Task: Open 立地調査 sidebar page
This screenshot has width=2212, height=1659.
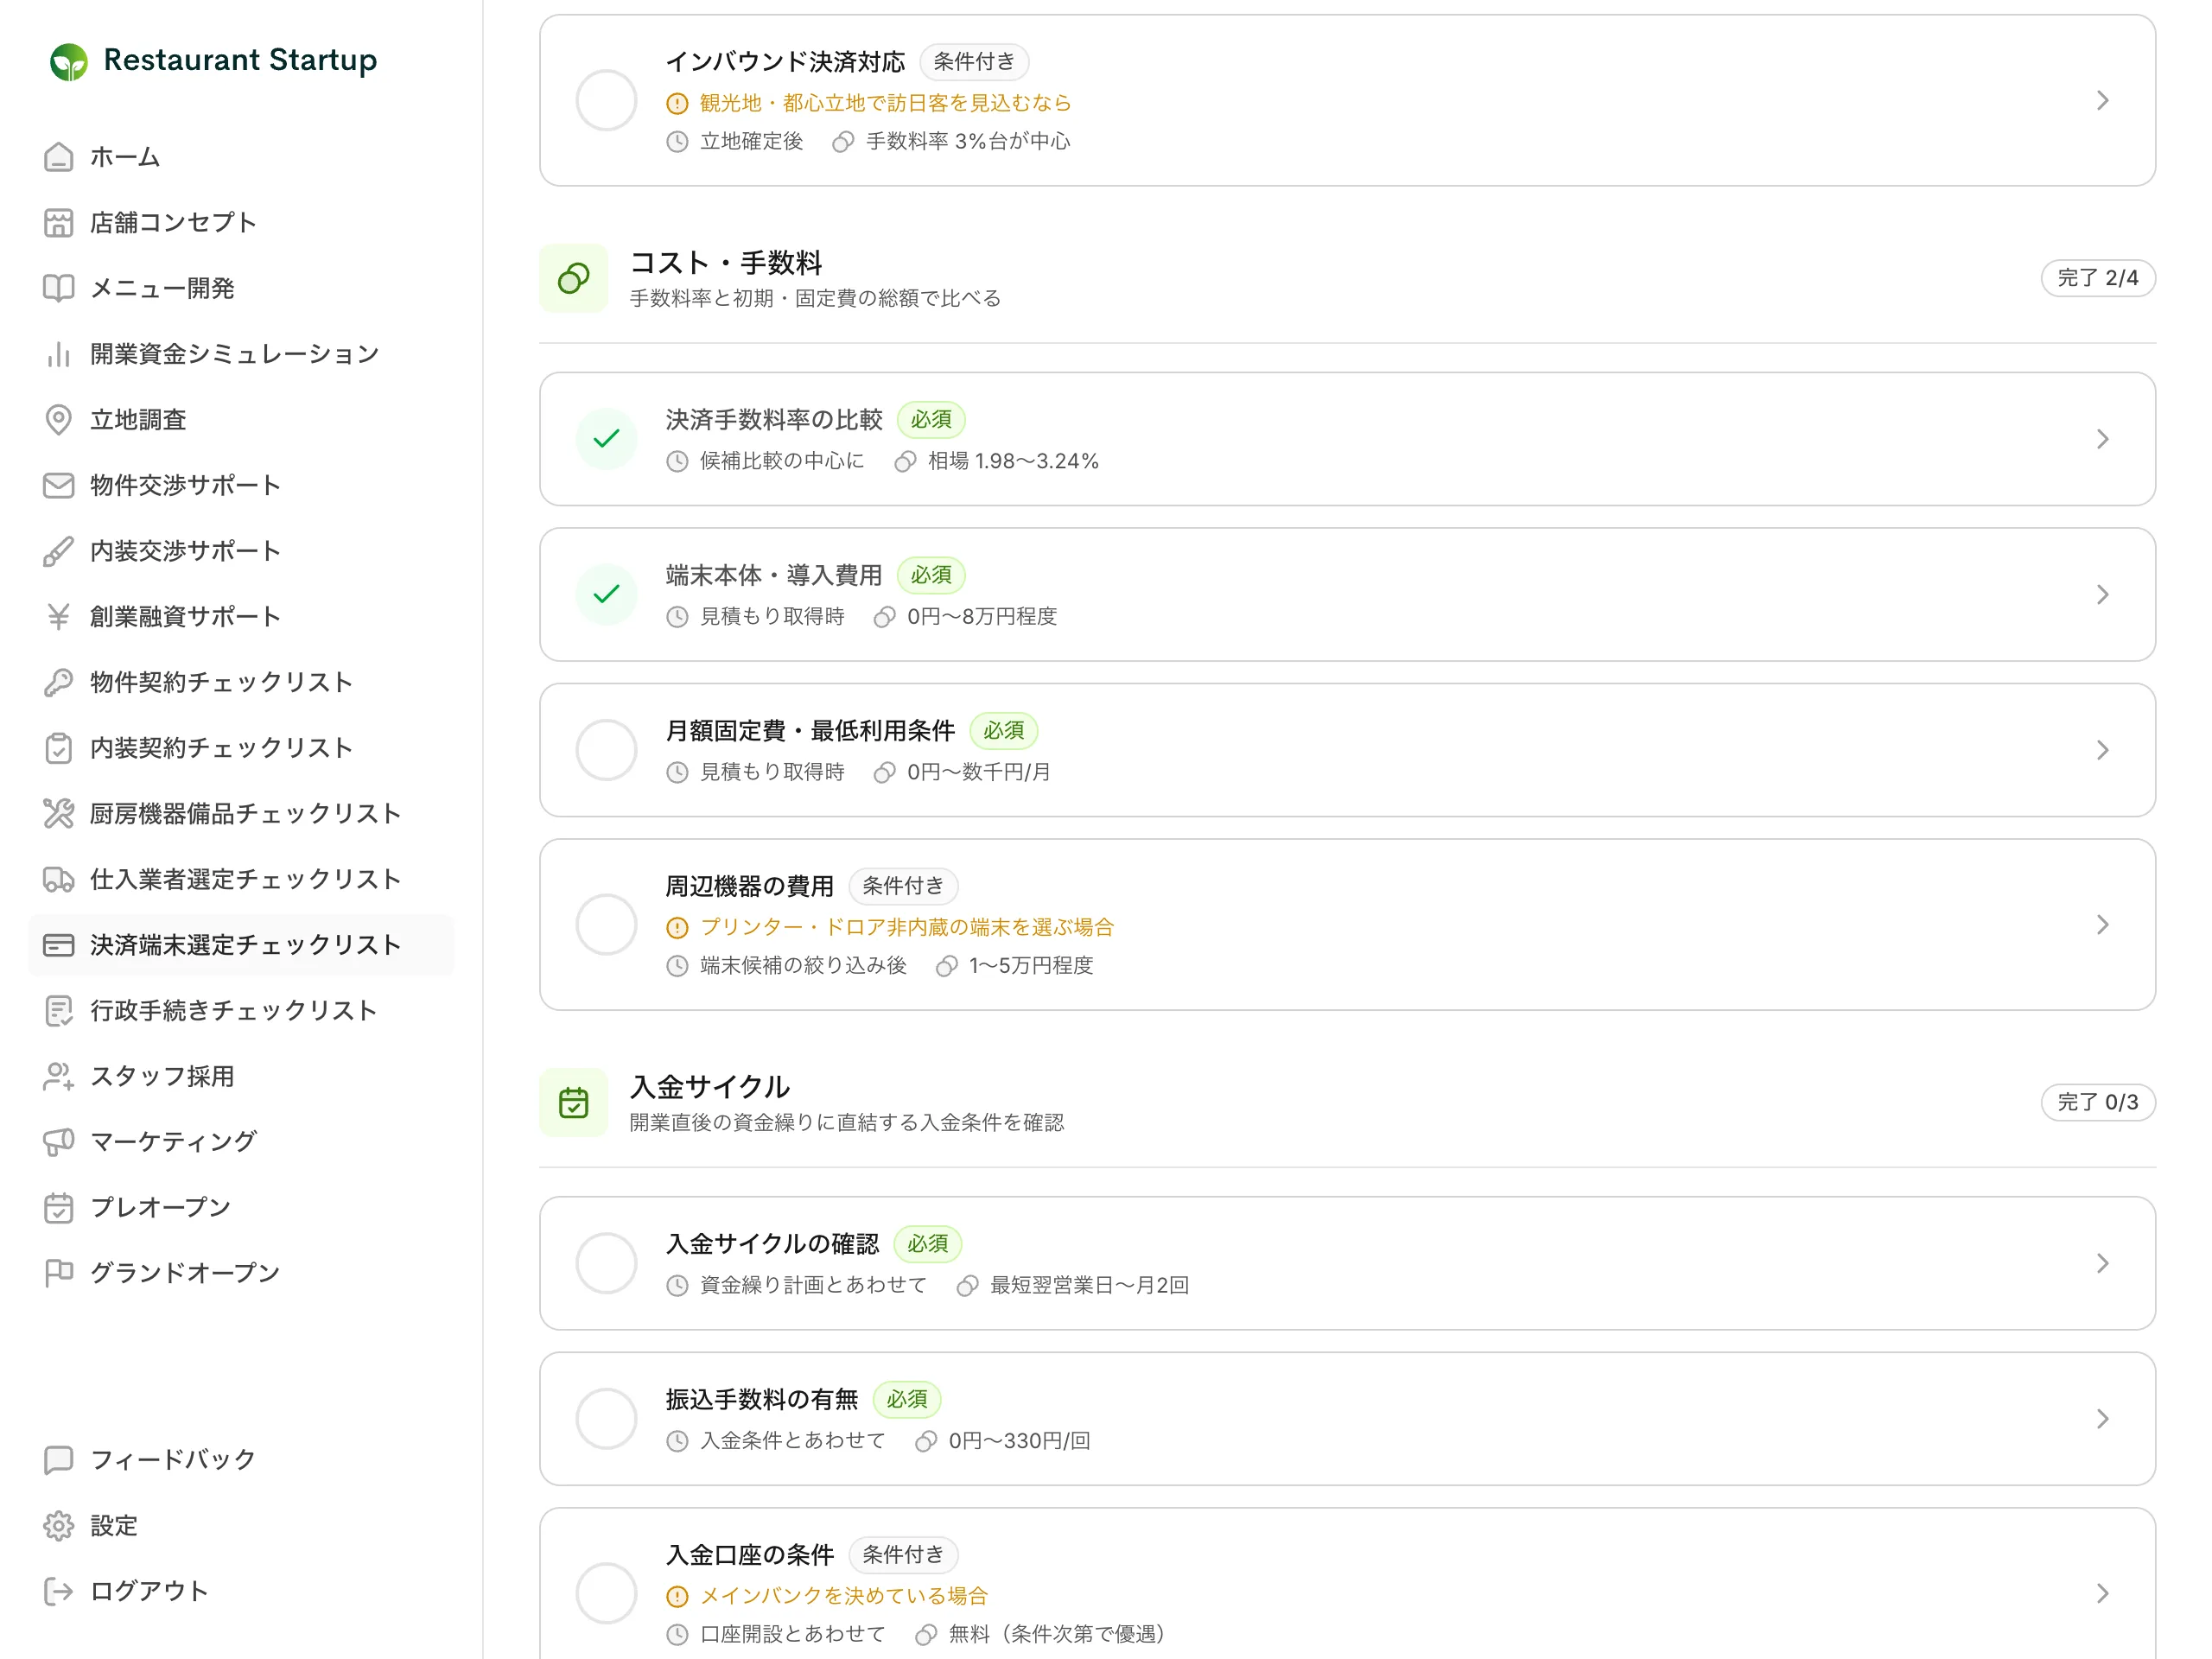Action: 241,419
